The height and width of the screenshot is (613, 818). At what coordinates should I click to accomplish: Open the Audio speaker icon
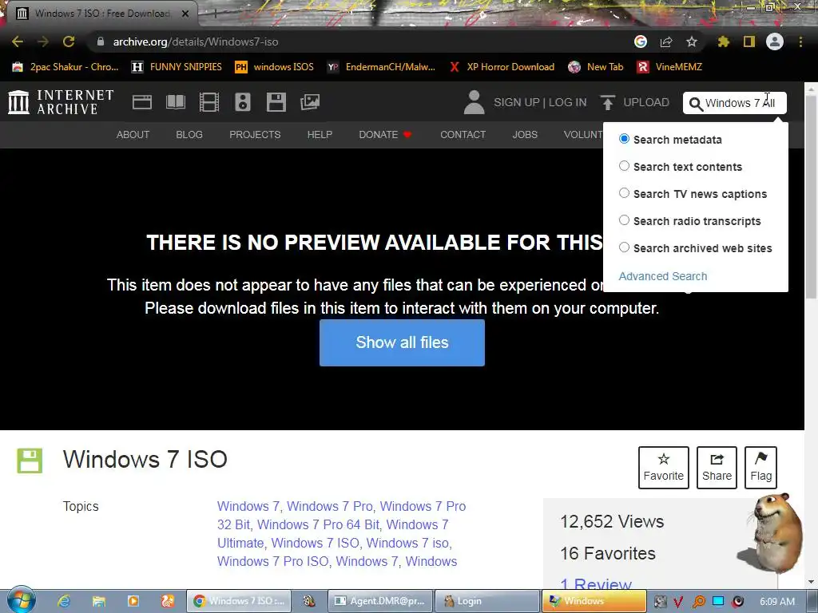(243, 102)
